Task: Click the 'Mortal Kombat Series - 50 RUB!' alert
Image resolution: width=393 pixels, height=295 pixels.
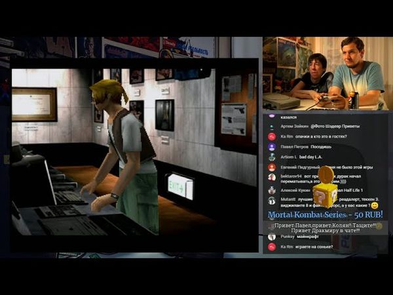Action: coord(326,215)
